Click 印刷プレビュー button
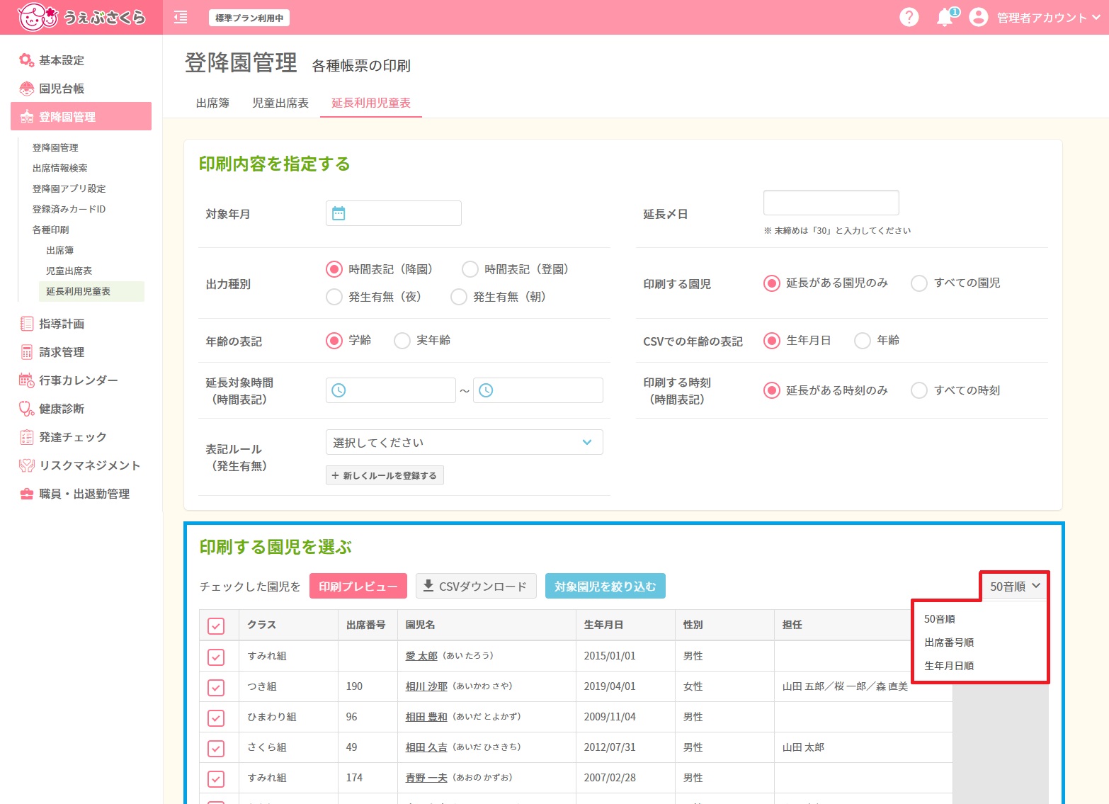 pyautogui.click(x=358, y=586)
